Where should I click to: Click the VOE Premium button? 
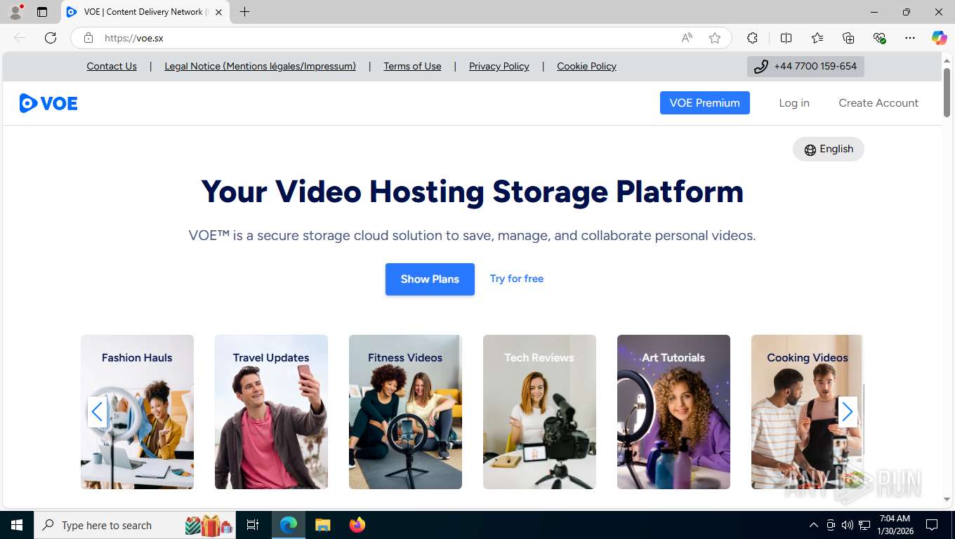coord(704,102)
